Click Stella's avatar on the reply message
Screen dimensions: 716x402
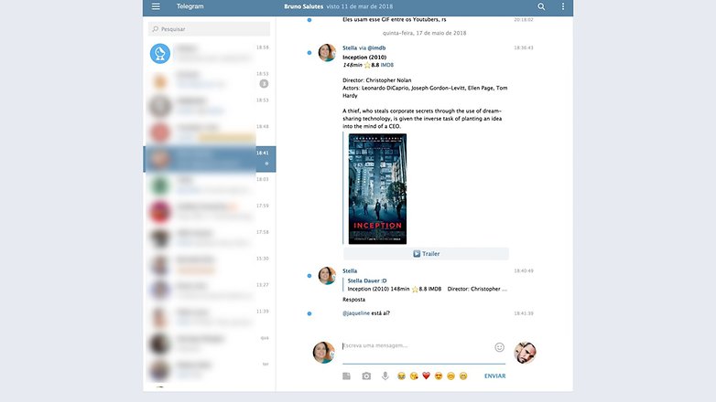(327, 275)
